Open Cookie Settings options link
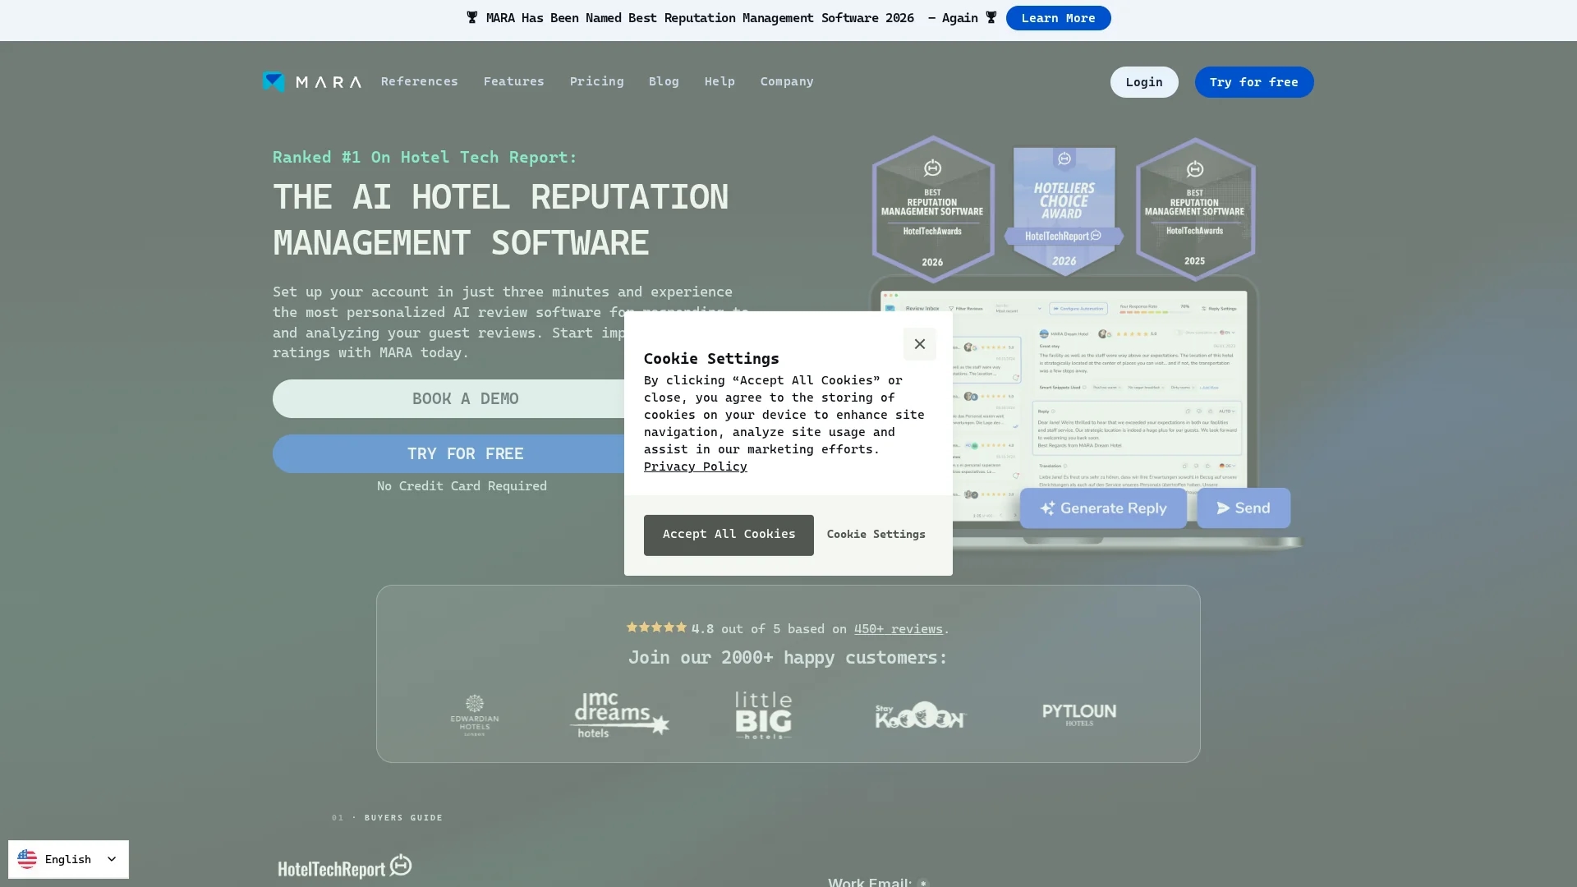This screenshot has width=1577, height=887. [x=876, y=535]
